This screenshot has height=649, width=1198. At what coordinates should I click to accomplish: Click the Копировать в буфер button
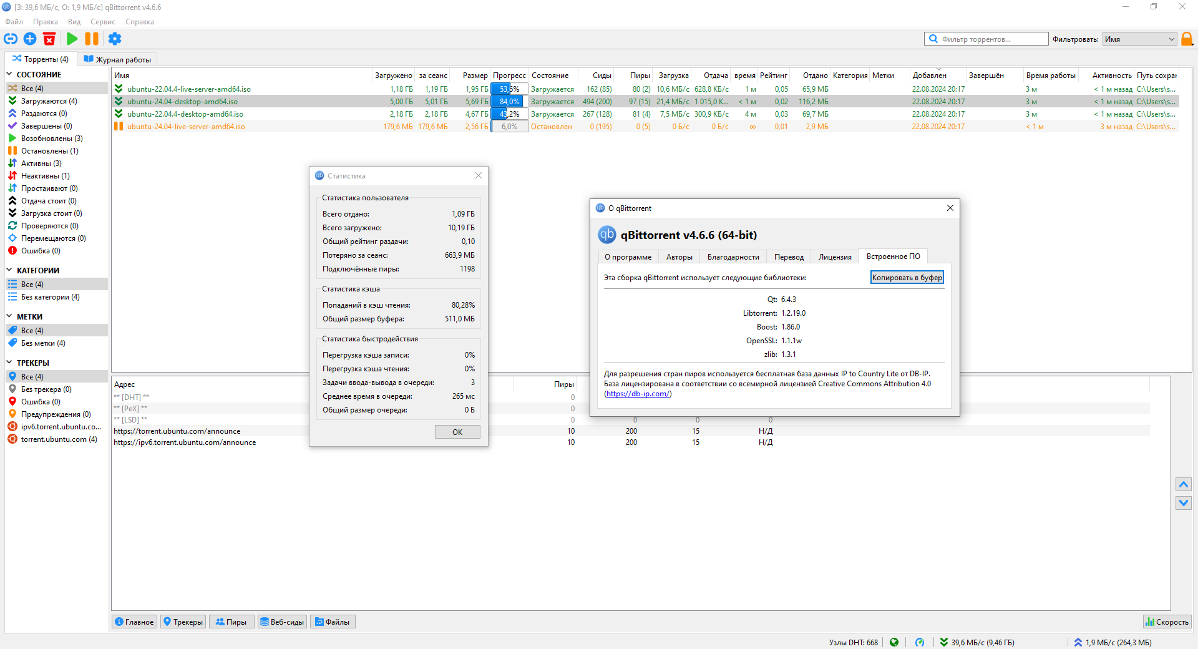(x=907, y=278)
